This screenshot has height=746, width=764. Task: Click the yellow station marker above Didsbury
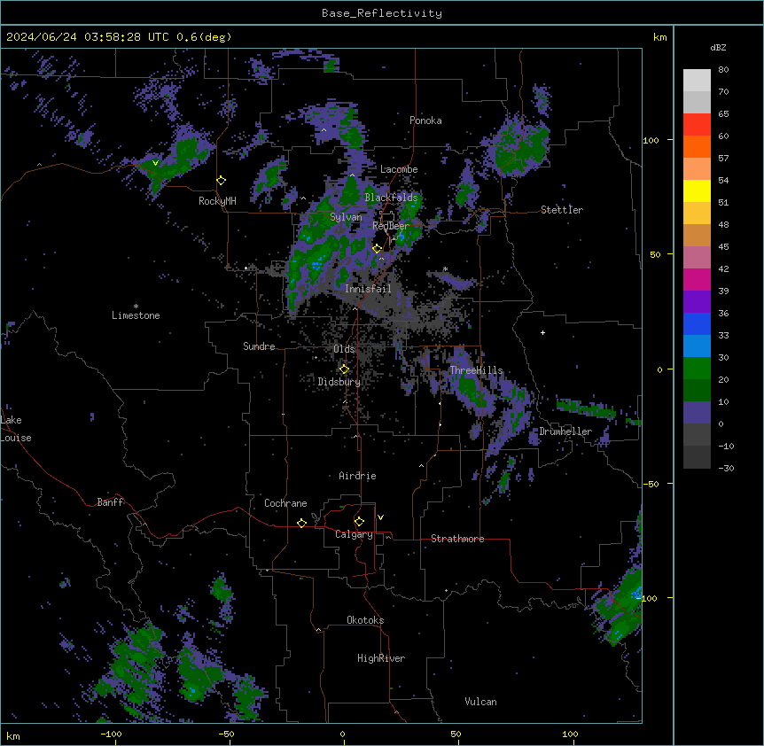pyautogui.click(x=344, y=369)
